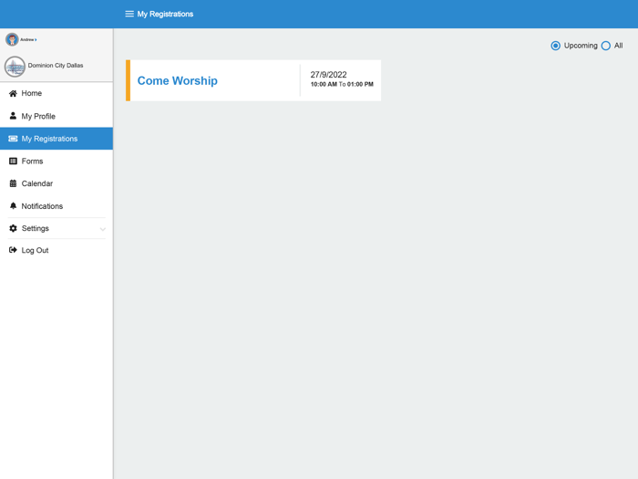
Task: Go to Home in sidebar
Action: tap(57, 93)
